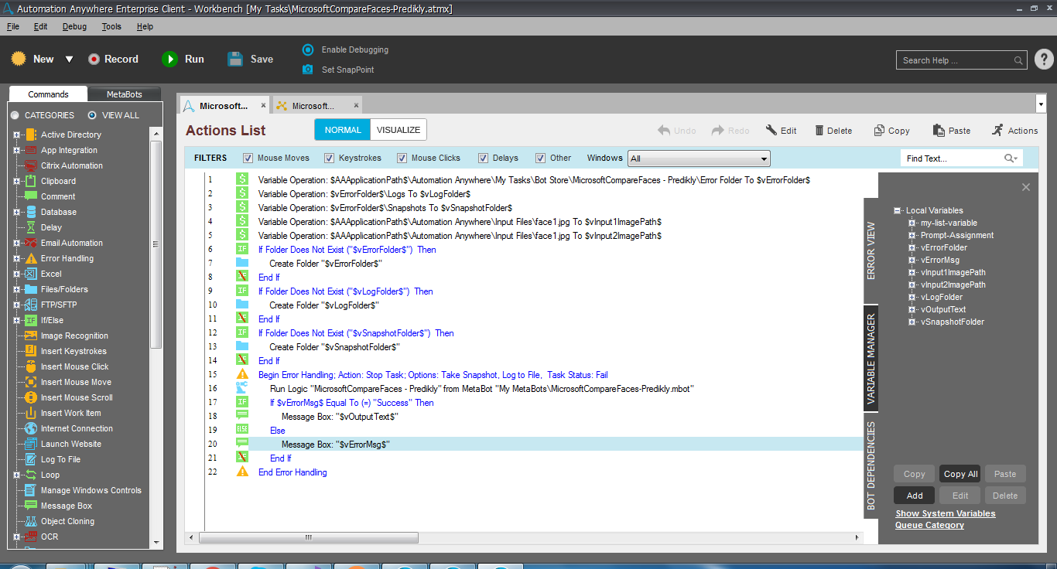Run the task with the Run icon
Image resolution: width=1057 pixels, height=569 pixels.
(169, 60)
